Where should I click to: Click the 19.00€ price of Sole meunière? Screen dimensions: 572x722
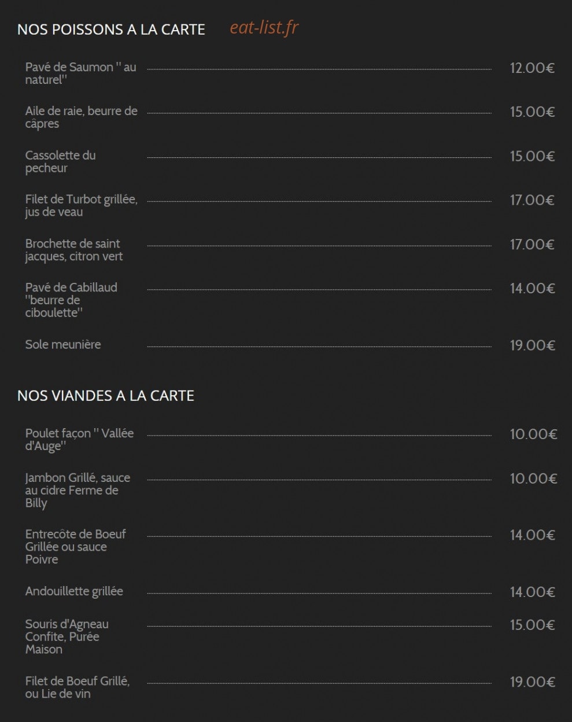pyautogui.click(x=532, y=345)
